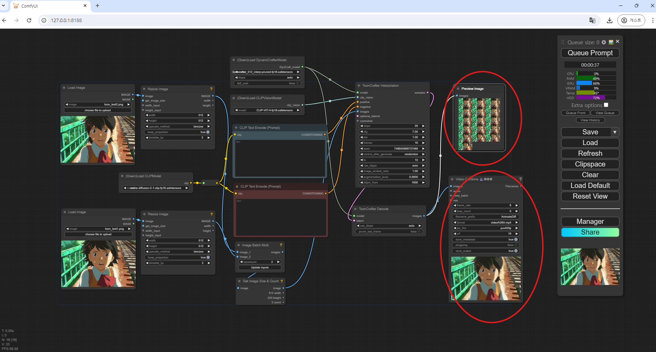
Task: Reload the ComfyUI page
Action: pyautogui.click(x=29, y=20)
